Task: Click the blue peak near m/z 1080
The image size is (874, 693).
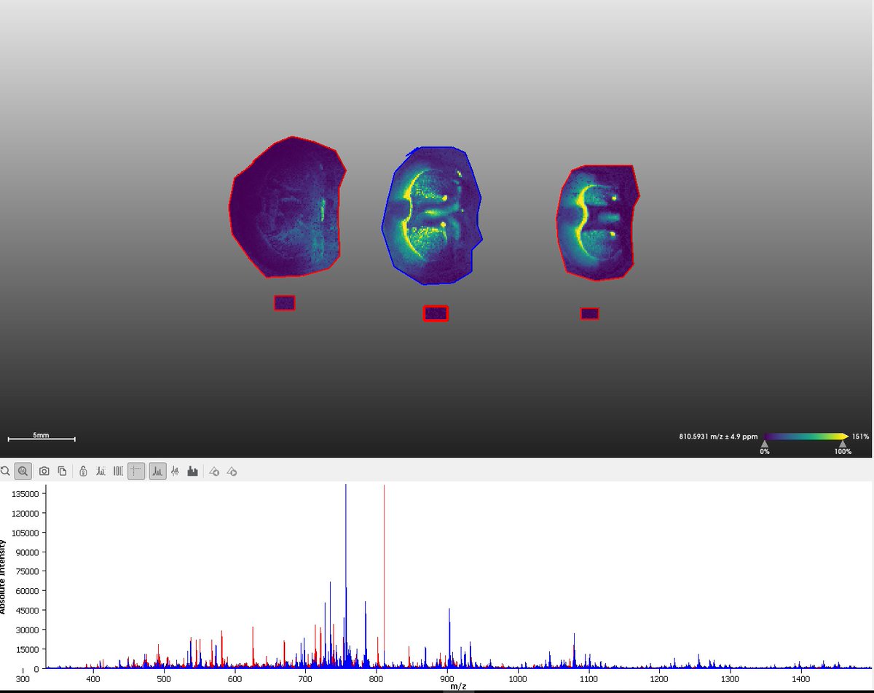Action: coord(574,650)
